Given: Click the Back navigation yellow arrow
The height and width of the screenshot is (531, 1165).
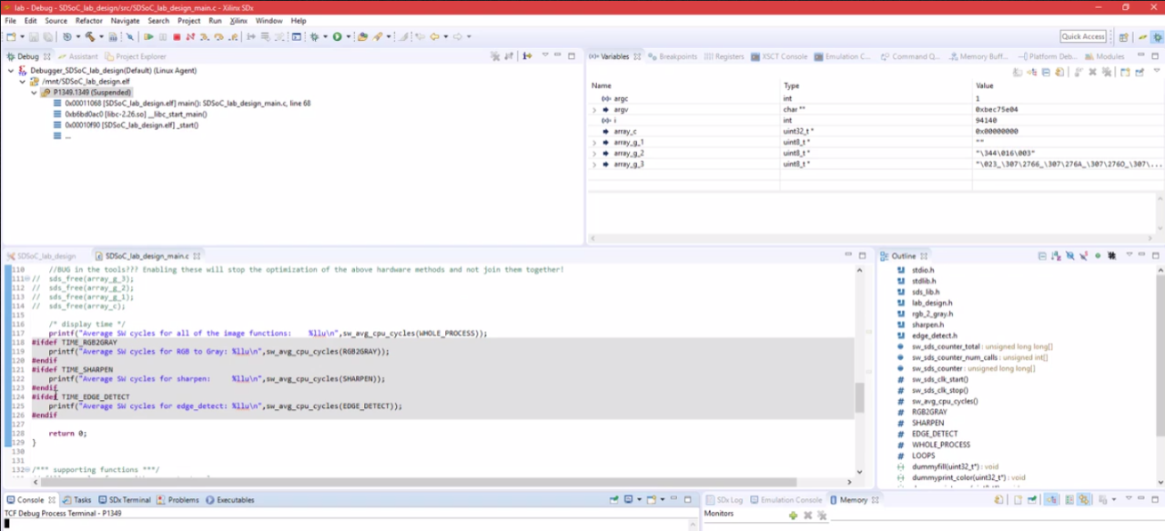Looking at the screenshot, I should pos(434,36).
